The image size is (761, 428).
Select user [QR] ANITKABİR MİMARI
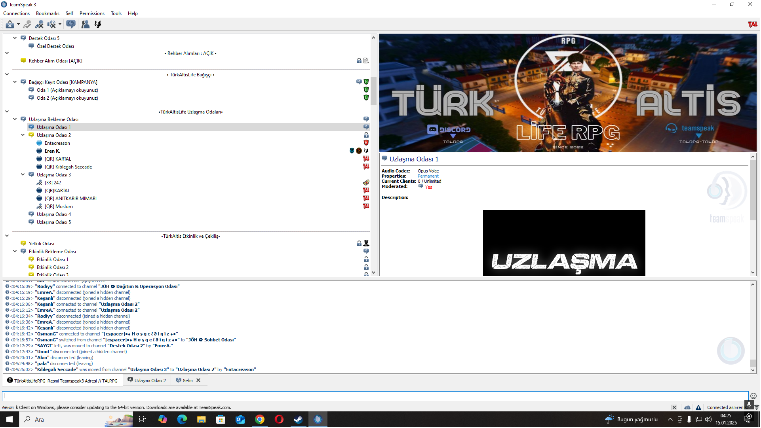tap(70, 199)
